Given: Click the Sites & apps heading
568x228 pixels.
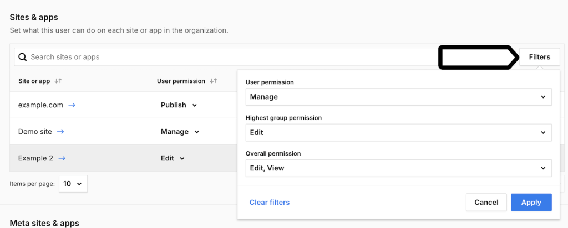Looking at the screenshot, I should [x=34, y=17].
